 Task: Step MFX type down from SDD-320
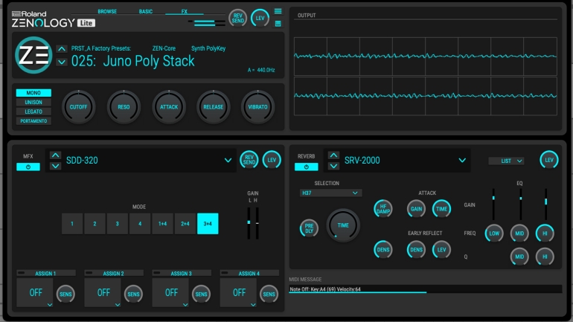(x=55, y=166)
